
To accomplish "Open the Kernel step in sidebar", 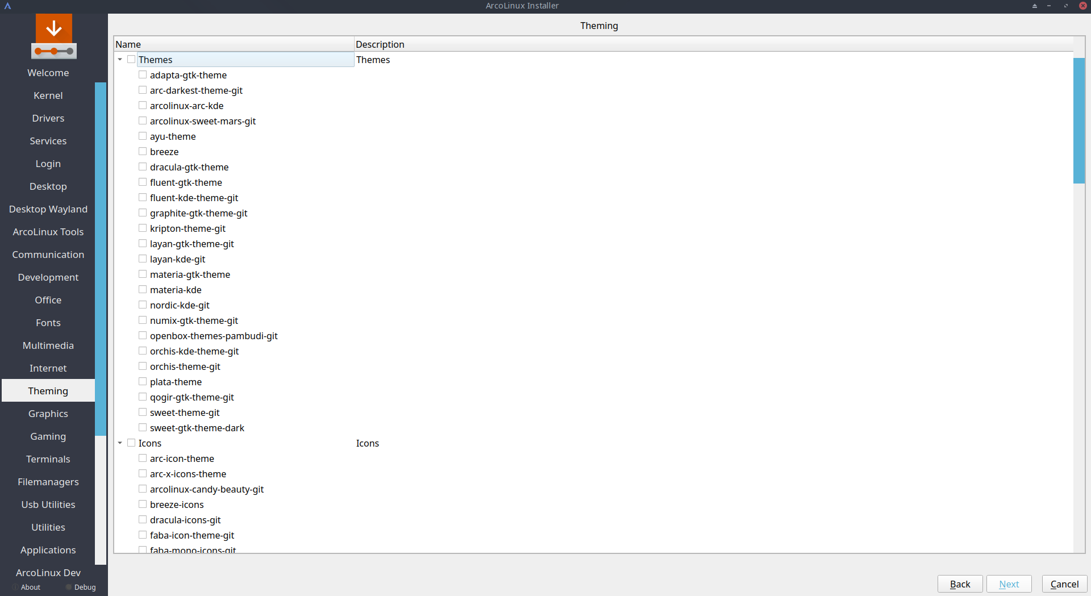I will (48, 95).
